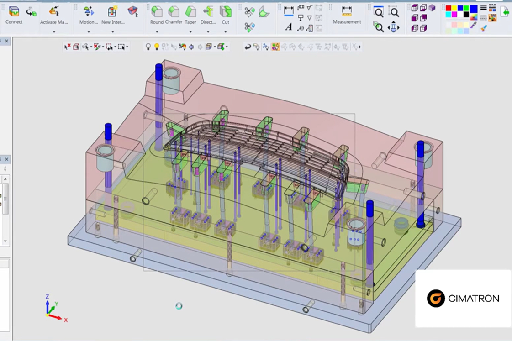The width and height of the screenshot is (512, 341).
Task: Click the left panel scrollbar down arrow
Action: (5, 241)
